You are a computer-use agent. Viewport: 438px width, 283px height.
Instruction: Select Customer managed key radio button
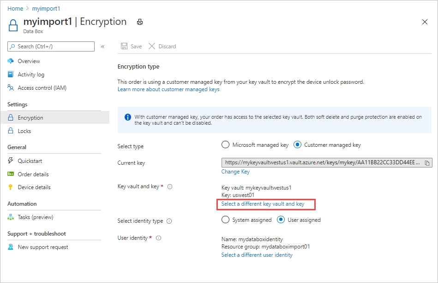[298, 145]
